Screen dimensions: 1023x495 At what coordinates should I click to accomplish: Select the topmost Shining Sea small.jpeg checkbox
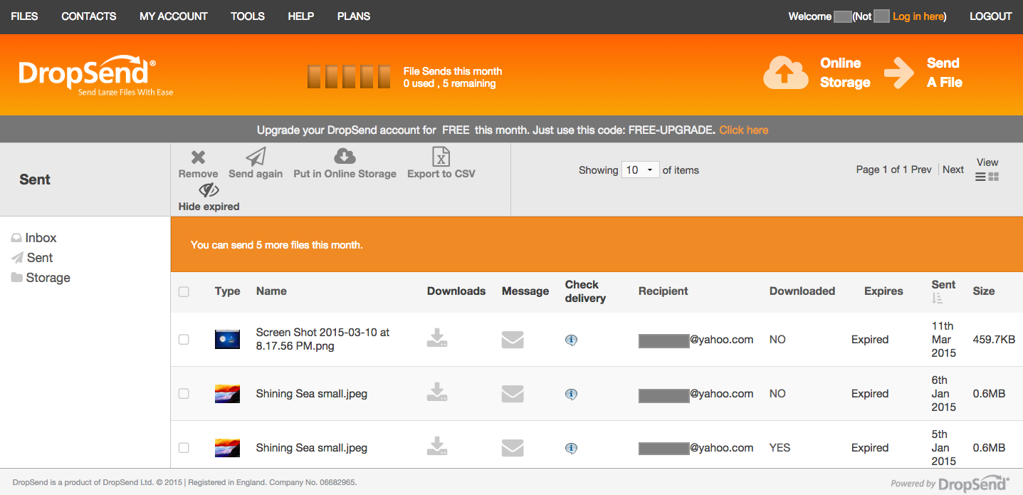click(x=184, y=393)
